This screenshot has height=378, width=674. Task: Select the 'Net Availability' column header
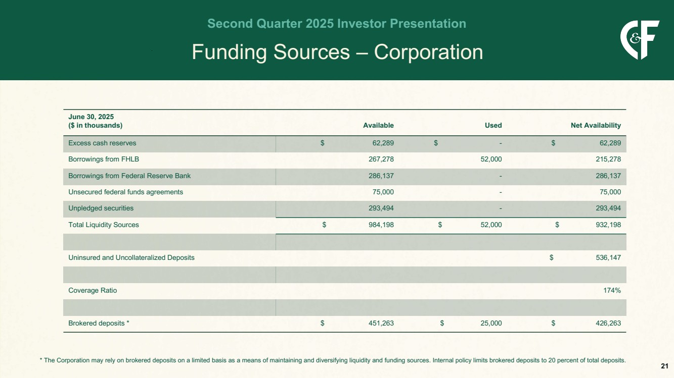(596, 125)
